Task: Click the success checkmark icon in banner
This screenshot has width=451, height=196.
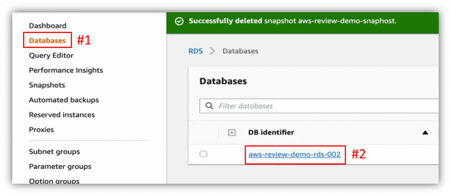Action: pos(179,22)
